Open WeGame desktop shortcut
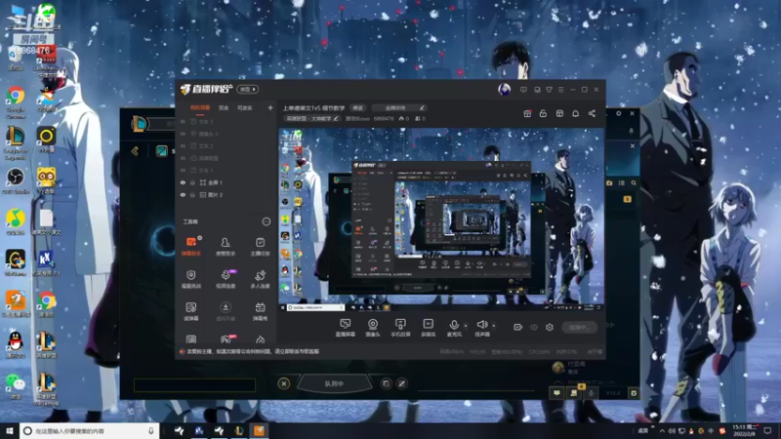The height and width of the screenshot is (439, 781). click(x=16, y=262)
